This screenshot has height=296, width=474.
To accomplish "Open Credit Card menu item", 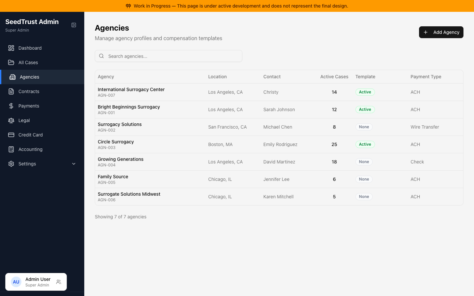I will pos(42,135).
